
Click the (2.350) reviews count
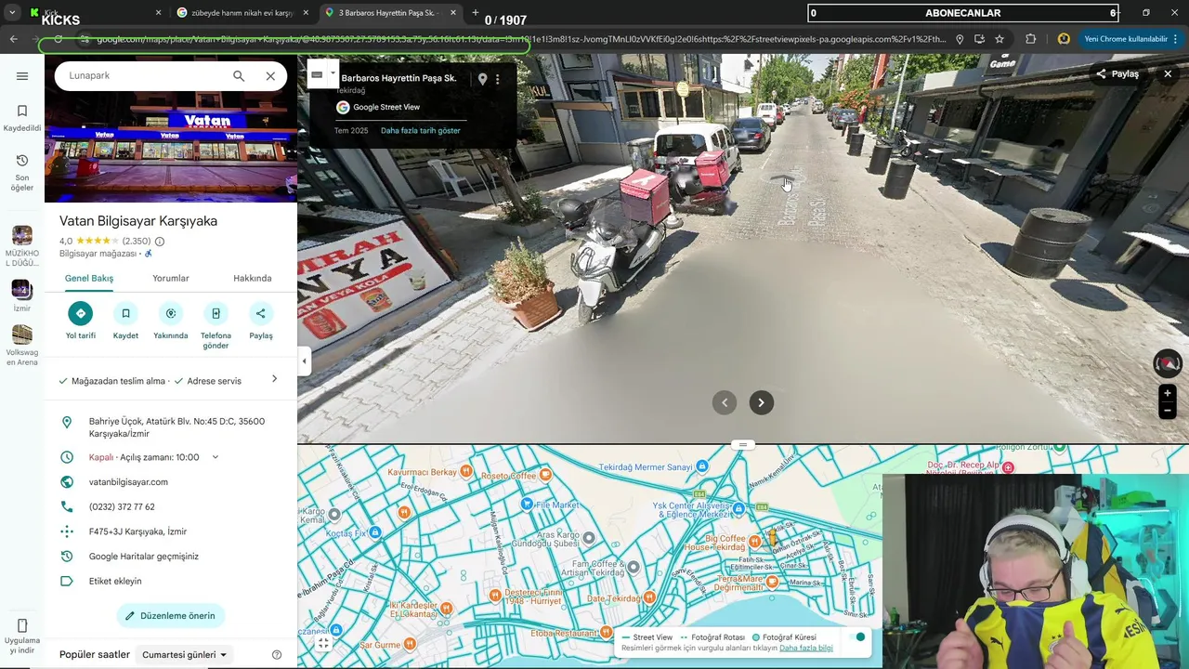tap(137, 242)
